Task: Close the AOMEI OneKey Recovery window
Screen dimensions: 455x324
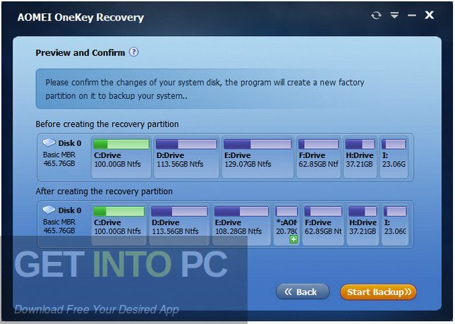Action: coord(429,15)
